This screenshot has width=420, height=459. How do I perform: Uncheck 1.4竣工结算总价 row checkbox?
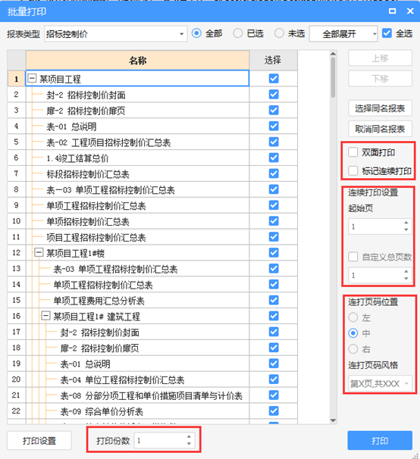274,158
